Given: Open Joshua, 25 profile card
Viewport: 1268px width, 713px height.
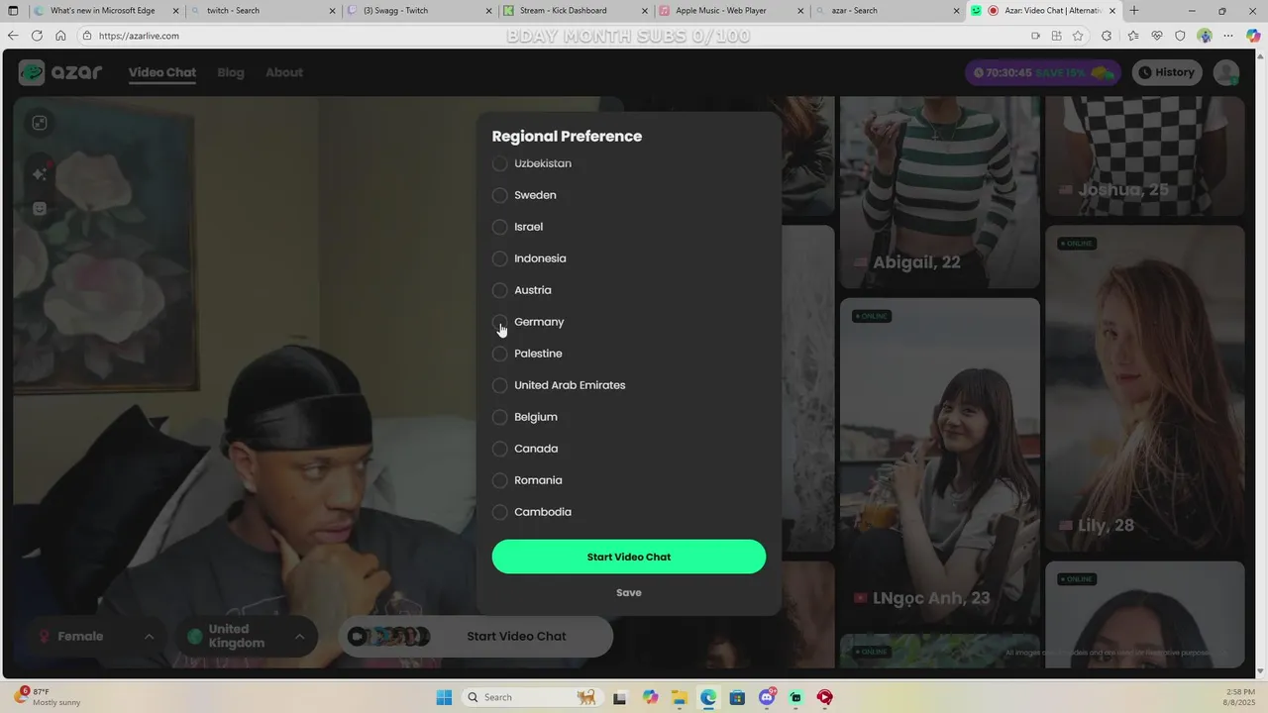Looking at the screenshot, I should pyautogui.click(x=1144, y=156).
